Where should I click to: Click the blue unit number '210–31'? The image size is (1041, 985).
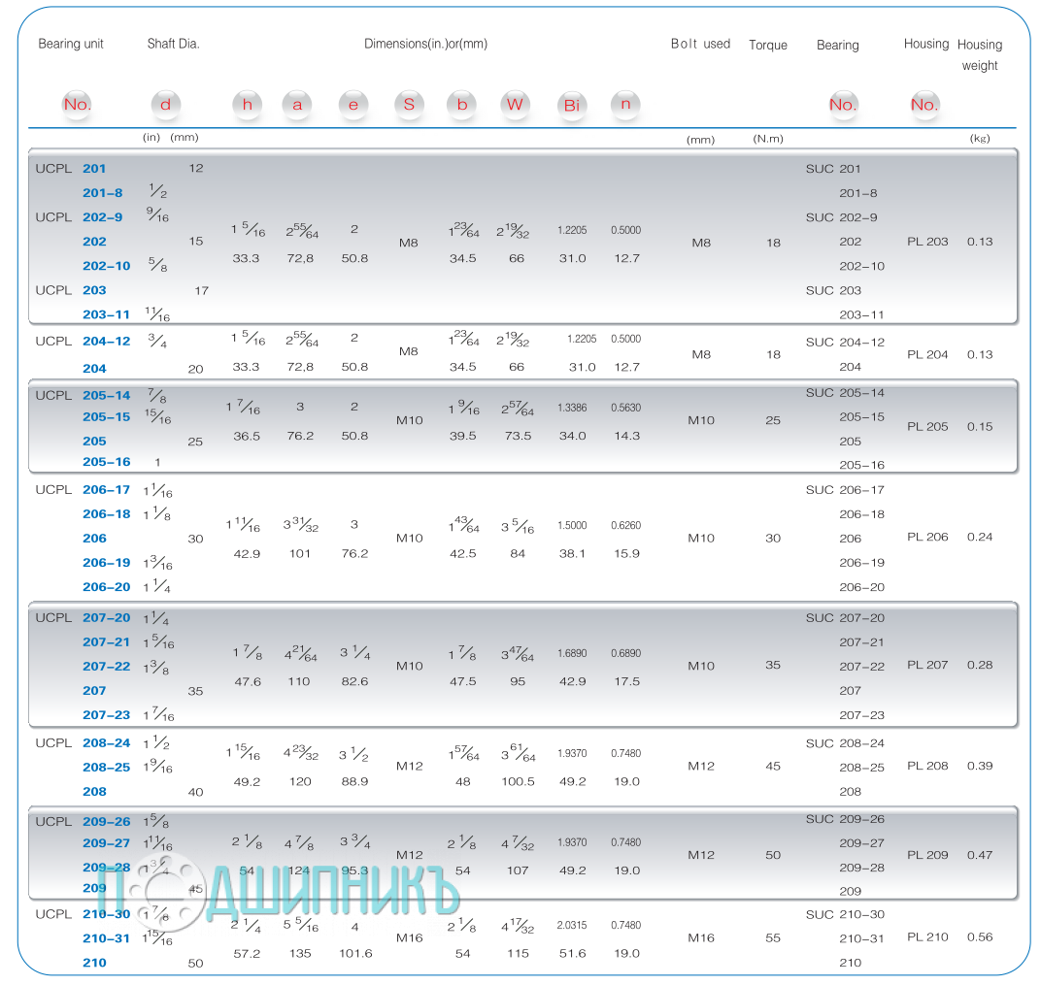point(106,937)
